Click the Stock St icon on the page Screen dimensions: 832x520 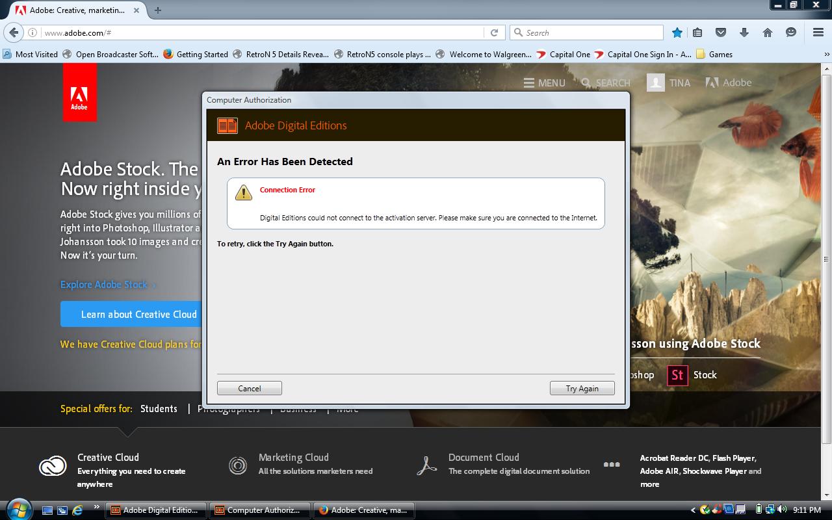(677, 375)
